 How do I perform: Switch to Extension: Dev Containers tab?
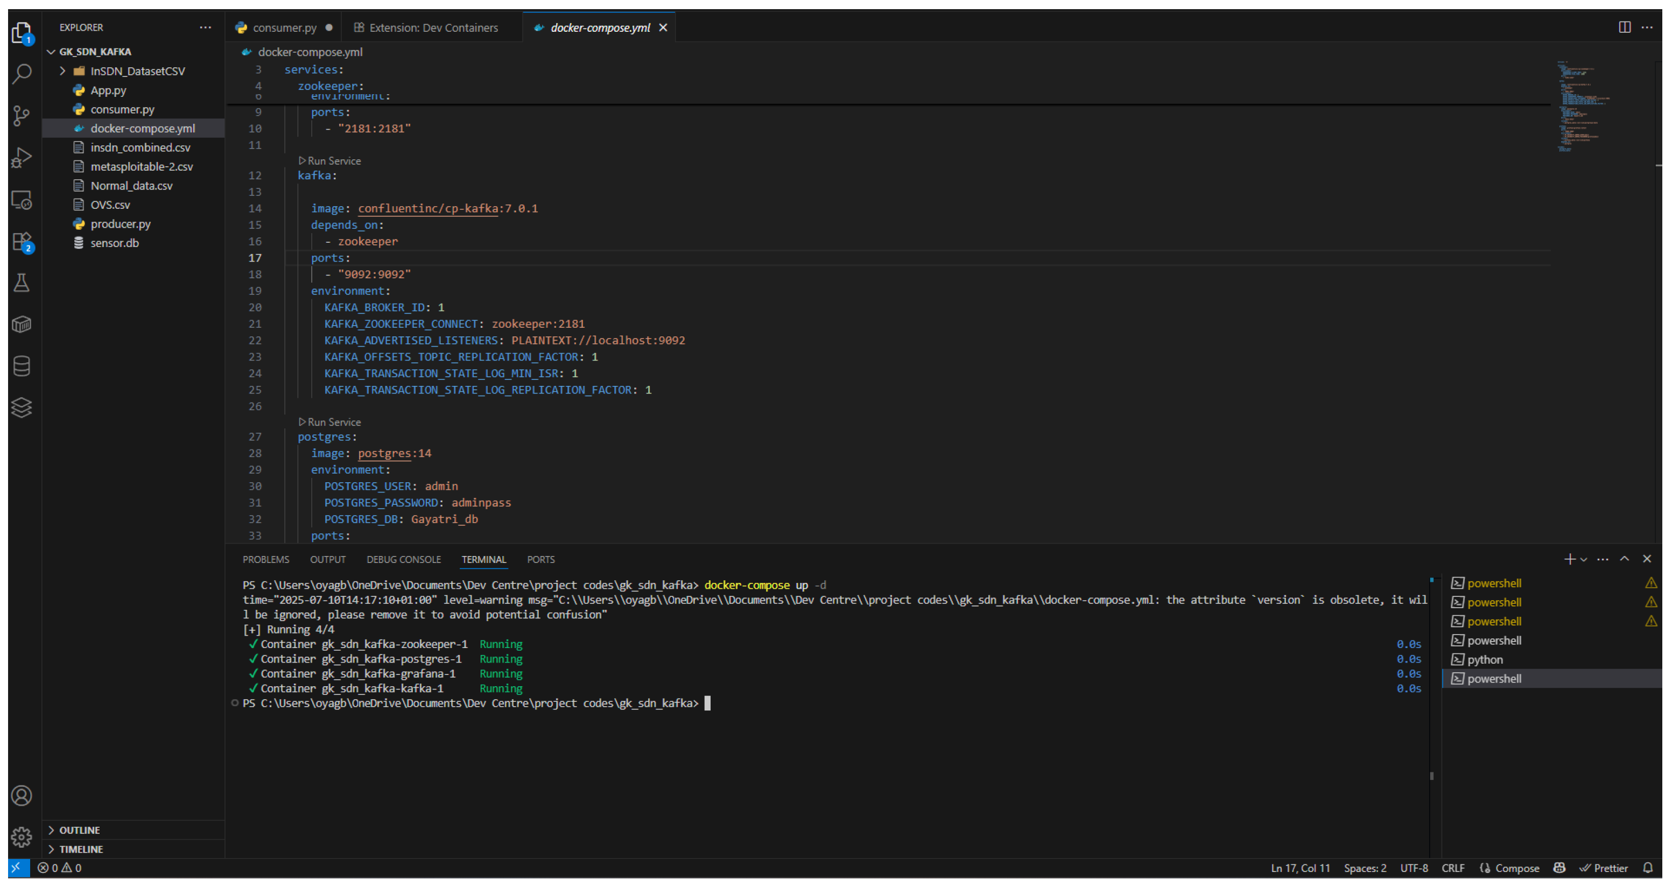pos(433,27)
